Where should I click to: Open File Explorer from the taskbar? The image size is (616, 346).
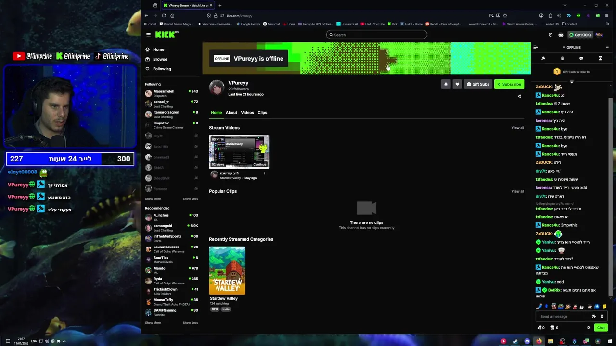551,341
